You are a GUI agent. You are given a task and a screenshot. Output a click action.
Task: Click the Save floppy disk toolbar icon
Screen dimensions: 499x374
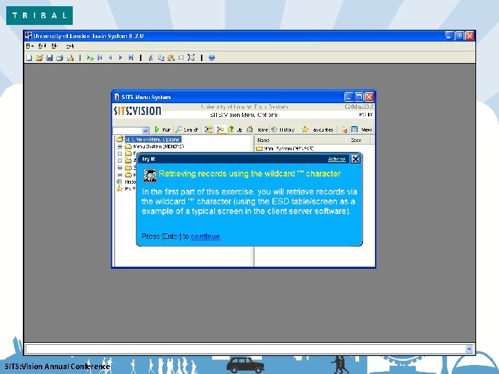(x=49, y=57)
